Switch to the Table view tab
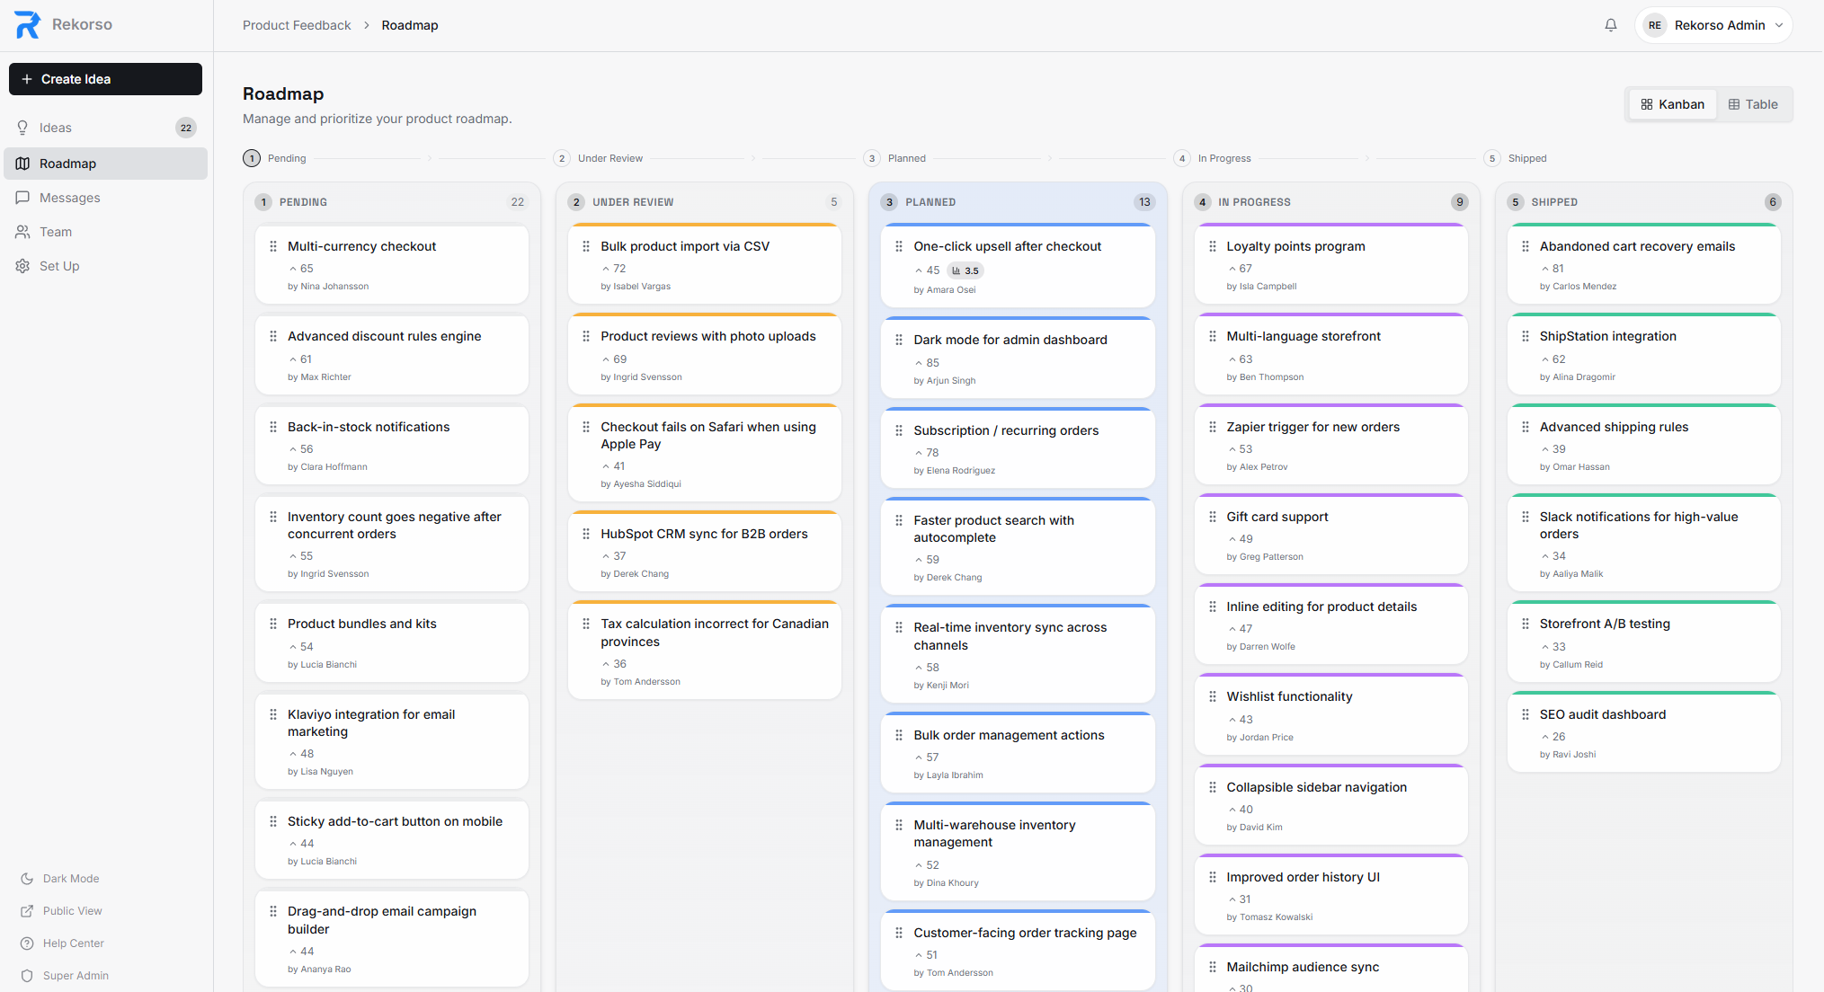This screenshot has height=992, width=1824. (1751, 104)
